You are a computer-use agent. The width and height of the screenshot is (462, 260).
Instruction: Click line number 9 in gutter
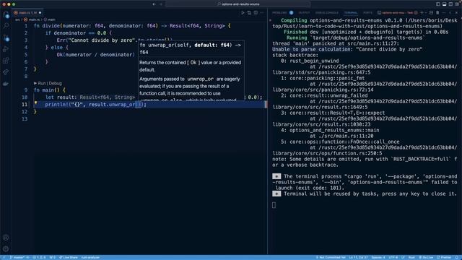point(26,90)
